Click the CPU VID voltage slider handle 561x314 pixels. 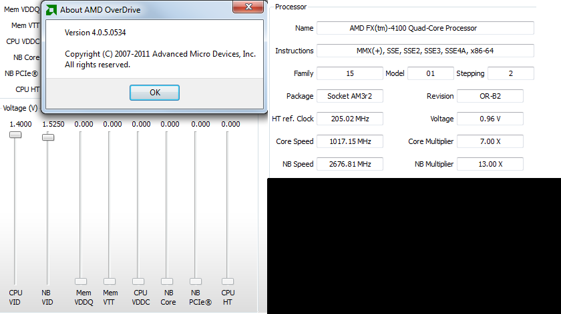(15, 135)
